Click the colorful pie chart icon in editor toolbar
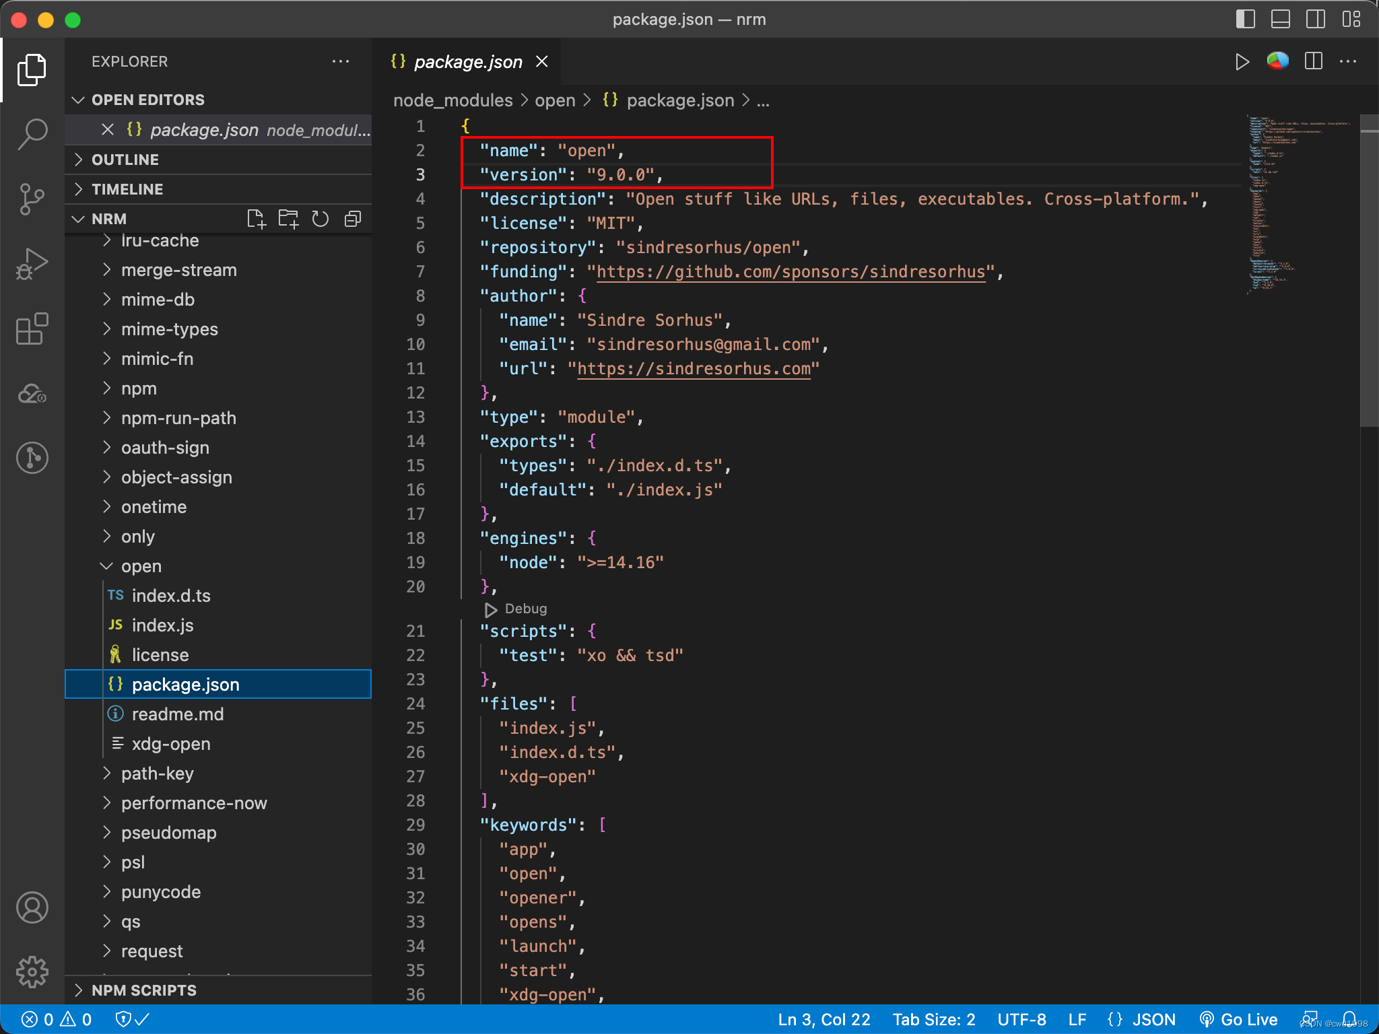This screenshot has height=1034, width=1379. (1277, 61)
